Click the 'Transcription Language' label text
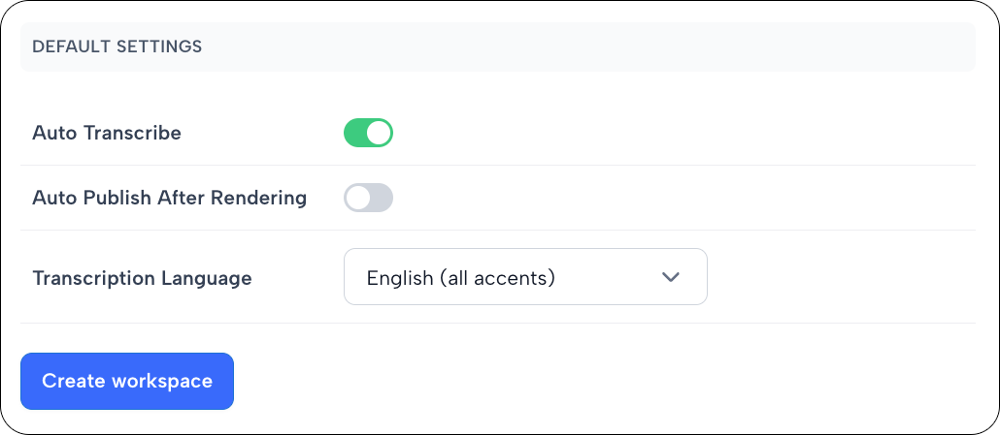This screenshot has height=435, width=1000. 142,278
